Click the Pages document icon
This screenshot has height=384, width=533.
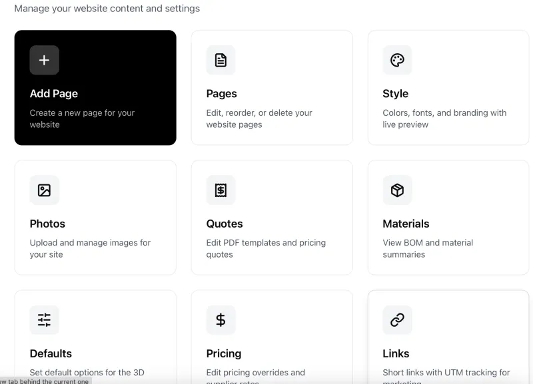tap(221, 60)
